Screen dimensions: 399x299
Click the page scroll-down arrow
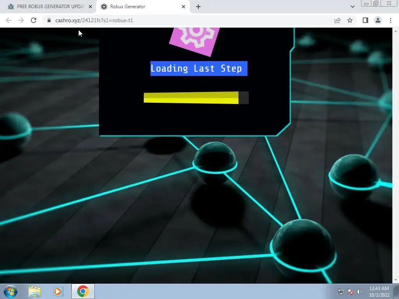(396, 280)
